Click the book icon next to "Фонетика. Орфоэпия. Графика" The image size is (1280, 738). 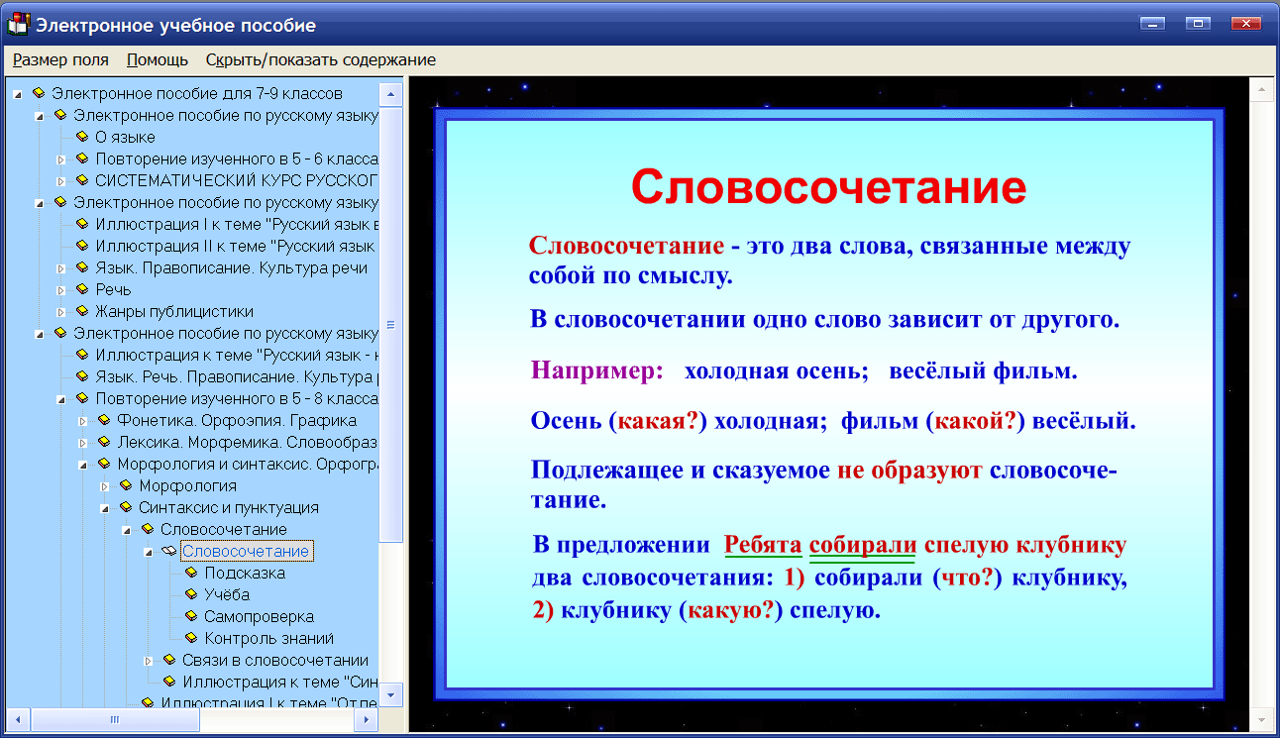pos(104,420)
